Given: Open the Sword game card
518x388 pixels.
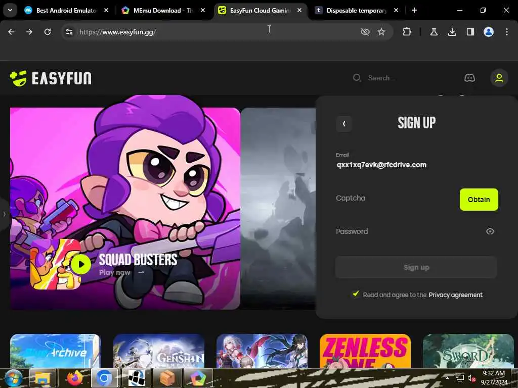Looking at the screenshot, I should click(468, 351).
